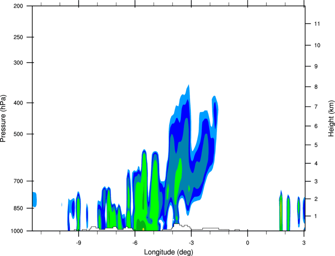The height and width of the screenshot is (256, 335).
Task: Click the 'Height (km)' axis title
Action: 331,118
